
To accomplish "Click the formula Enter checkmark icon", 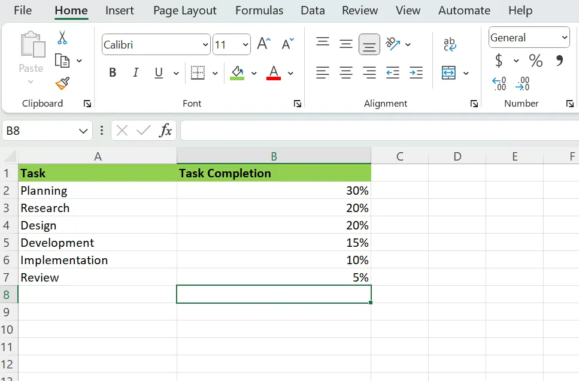I will pos(144,130).
